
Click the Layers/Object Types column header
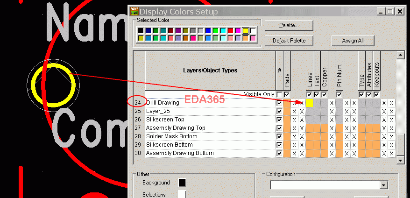click(210, 71)
